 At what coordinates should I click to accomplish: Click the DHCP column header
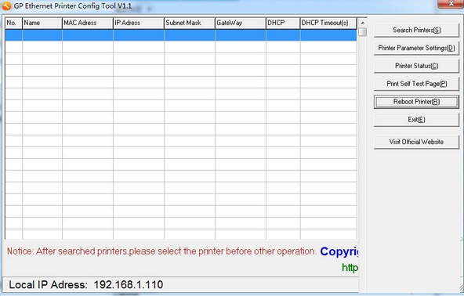coord(283,23)
